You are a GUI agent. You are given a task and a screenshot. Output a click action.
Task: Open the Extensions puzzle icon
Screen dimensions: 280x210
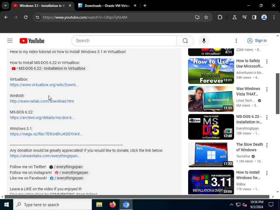click(220, 17)
